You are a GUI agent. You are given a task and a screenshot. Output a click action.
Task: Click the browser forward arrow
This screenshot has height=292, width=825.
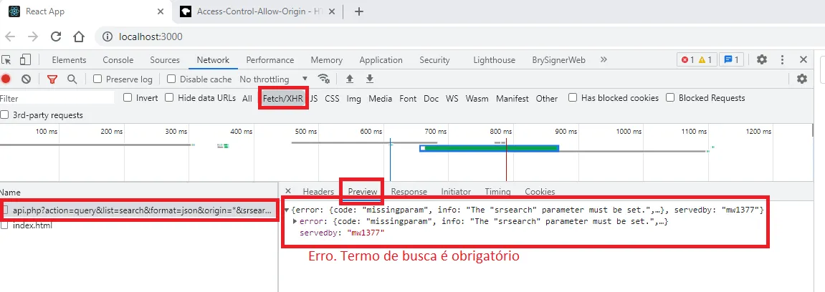tap(33, 36)
